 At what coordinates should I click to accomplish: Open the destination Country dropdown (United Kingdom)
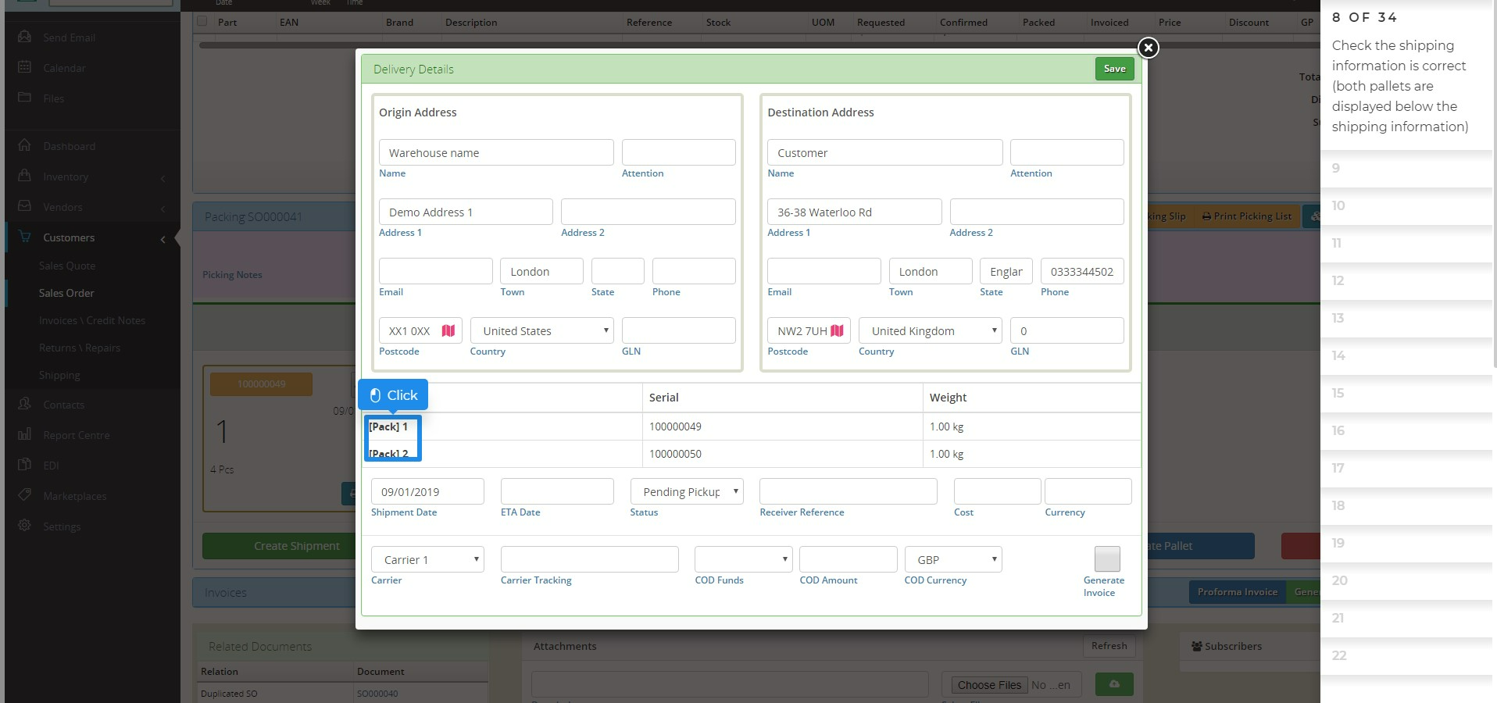[931, 331]
